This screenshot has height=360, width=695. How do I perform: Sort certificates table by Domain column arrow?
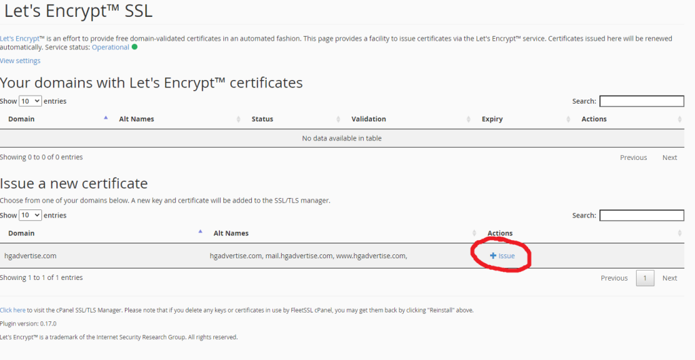106,119
